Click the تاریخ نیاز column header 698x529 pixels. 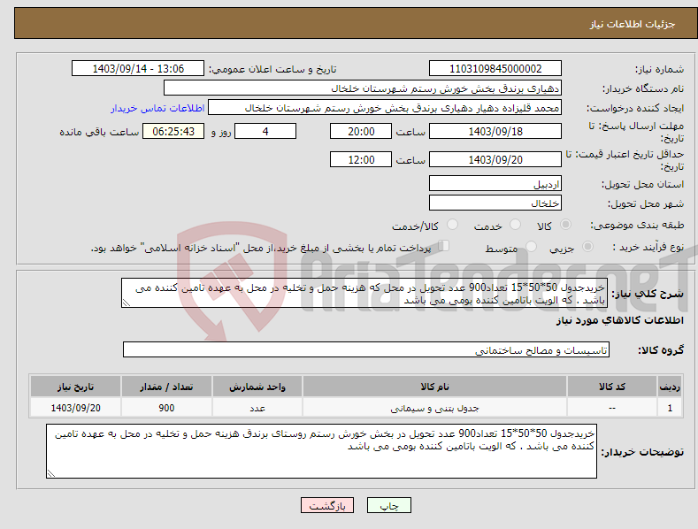76,387
